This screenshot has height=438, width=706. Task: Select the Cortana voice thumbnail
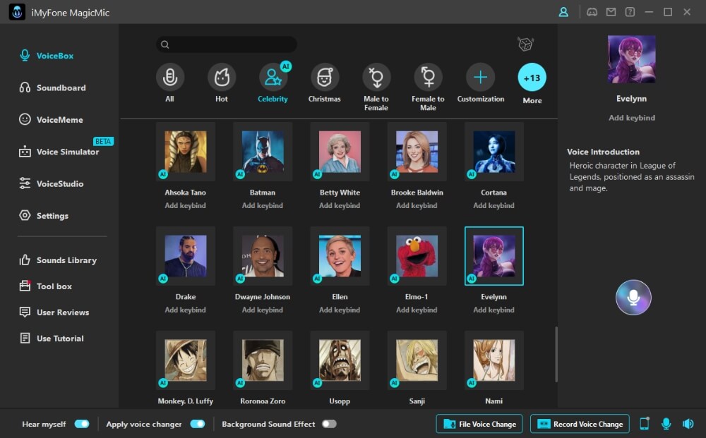pyautogui.click(x=494, y=152)
